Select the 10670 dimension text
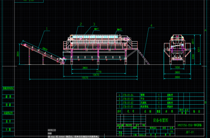This screenshot has height=138, width=210. [96, 75]
